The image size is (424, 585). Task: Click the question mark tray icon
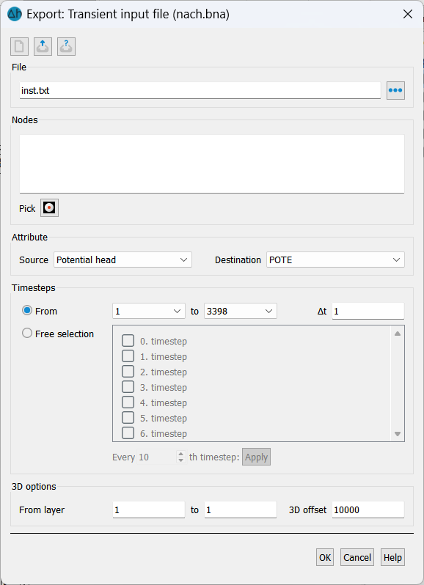pos(67,47)
